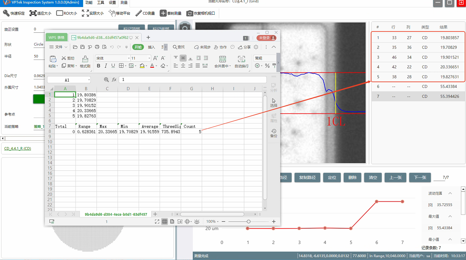The image size is (466, 260).
Task: Toggle the vertically centered alignment button
Action: click(183, 58)
